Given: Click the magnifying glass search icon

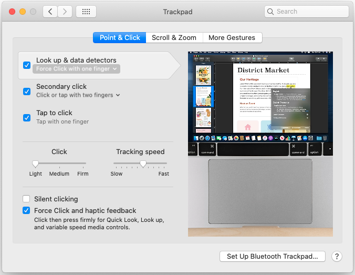Looking at the screenshot, I should click(x=270, y=12).
